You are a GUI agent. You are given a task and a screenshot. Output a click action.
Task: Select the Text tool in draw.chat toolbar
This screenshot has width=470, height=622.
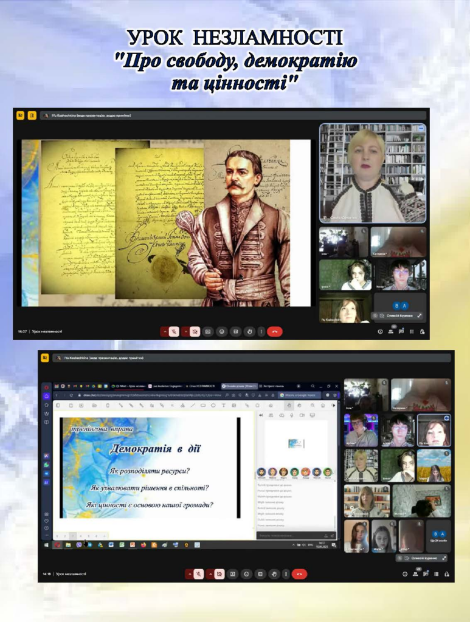coord(224,405)
